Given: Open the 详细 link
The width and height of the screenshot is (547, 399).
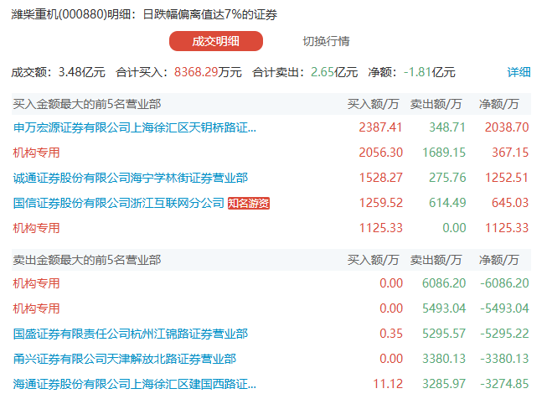Looking at the screenshot, I should point(519,72).
